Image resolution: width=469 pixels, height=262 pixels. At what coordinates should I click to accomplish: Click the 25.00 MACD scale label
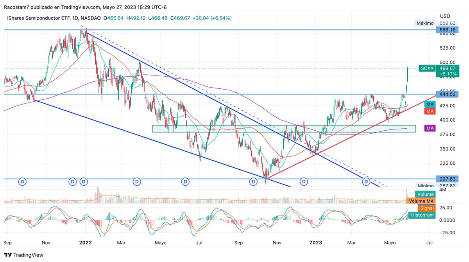(x=446, y=208)
